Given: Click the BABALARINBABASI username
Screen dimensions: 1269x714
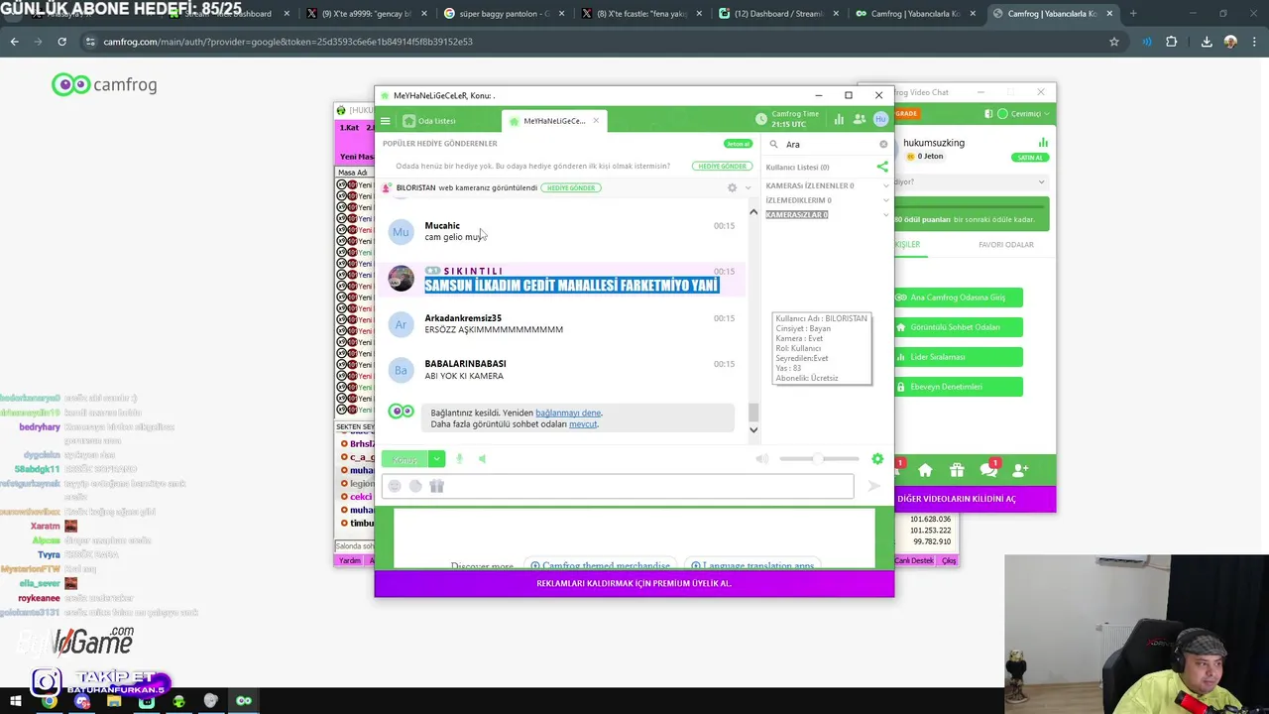Looking at the screenshot, I should pyautogui.click(x=465, y=364).
